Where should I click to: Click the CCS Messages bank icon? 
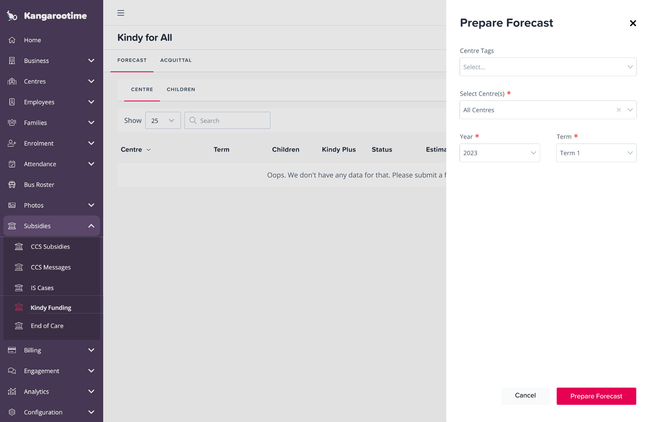pyautogui.click(x=19, y=267)
